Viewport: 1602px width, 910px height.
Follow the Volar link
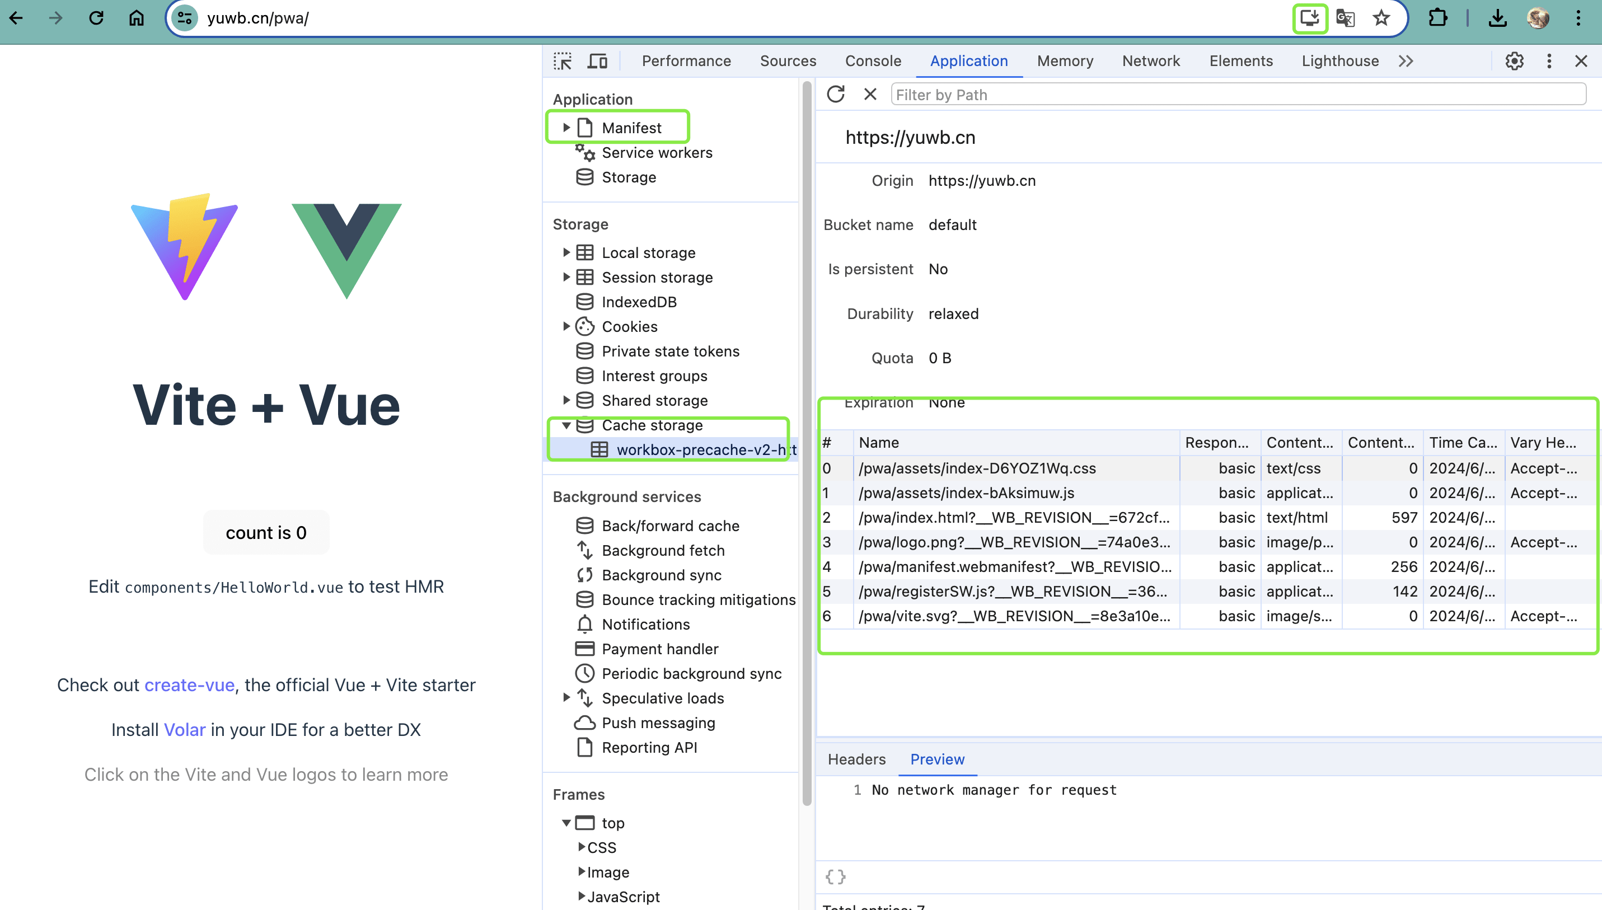184,729
